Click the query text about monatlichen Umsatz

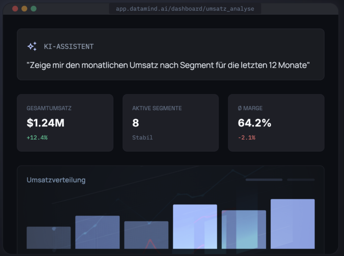click(x=168, y=65)
